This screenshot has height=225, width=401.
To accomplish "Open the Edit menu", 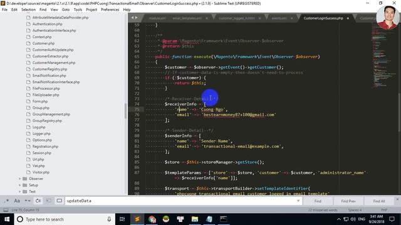I will click(14, 9).
